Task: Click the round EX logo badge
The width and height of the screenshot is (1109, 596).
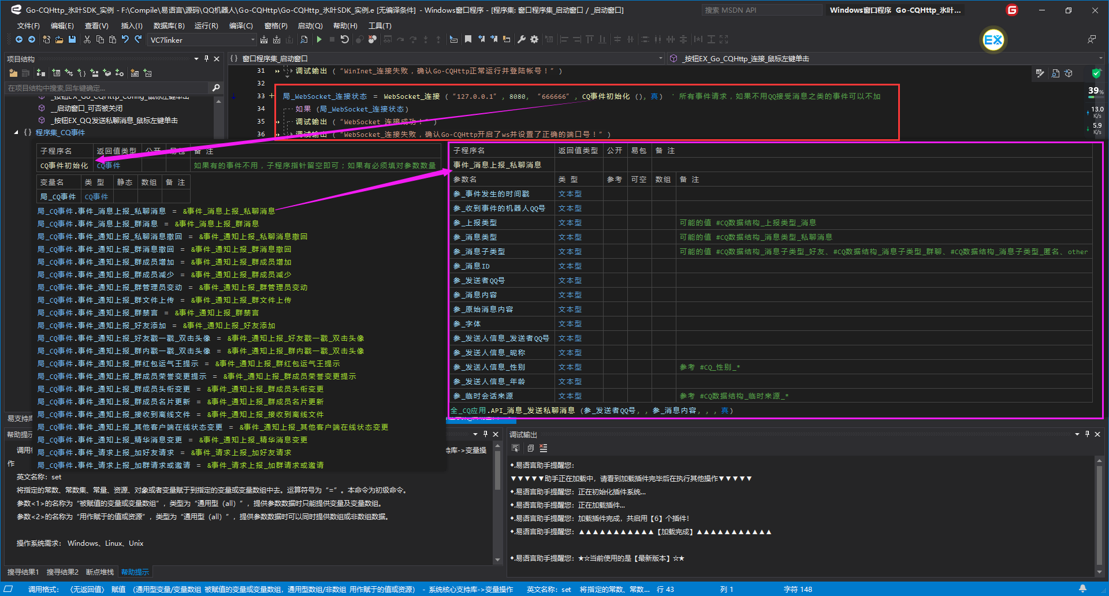Action: point(993,40)
